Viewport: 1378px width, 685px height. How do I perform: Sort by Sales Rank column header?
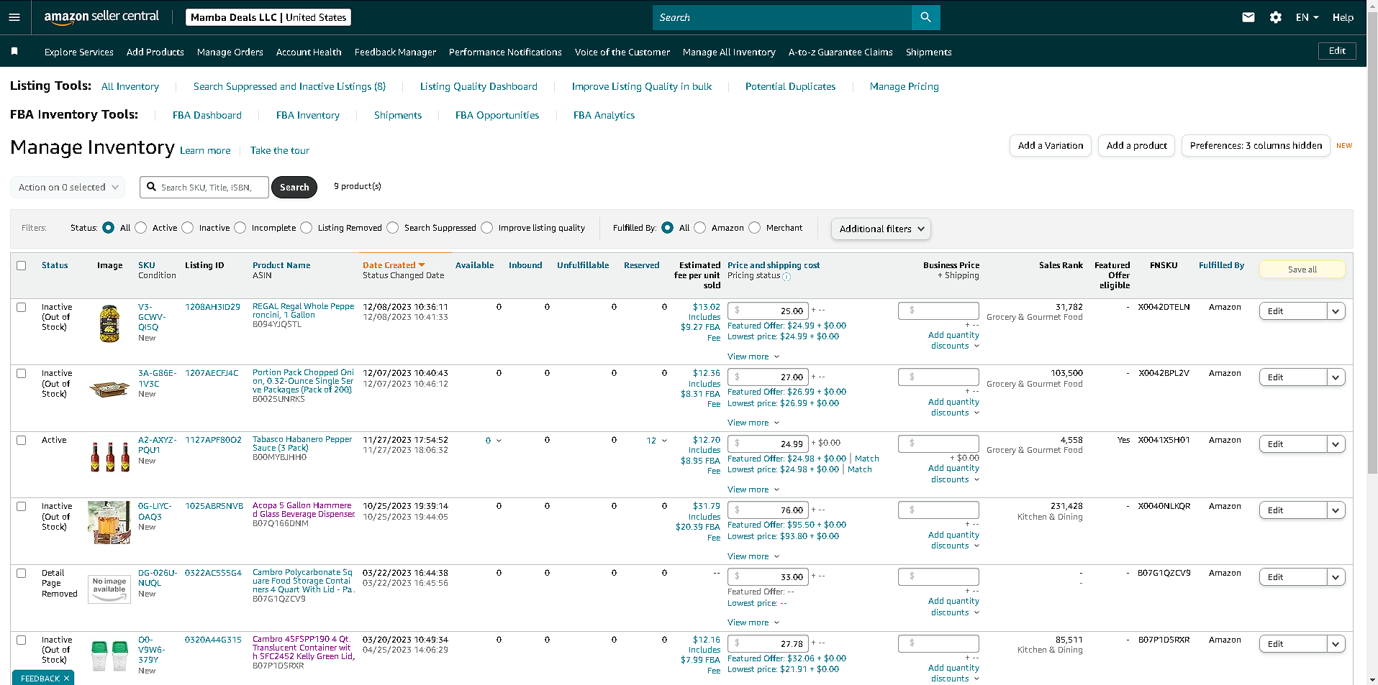point(1061,265)
